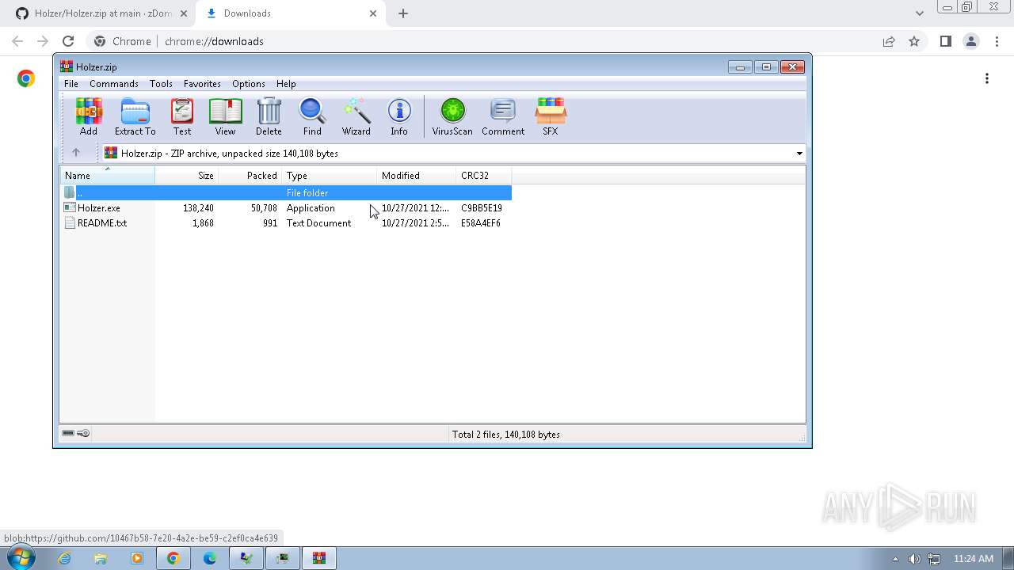Screen dimensions: 1014x570
Task: Toggle the Chrome side panel icon
Action: 945,41
